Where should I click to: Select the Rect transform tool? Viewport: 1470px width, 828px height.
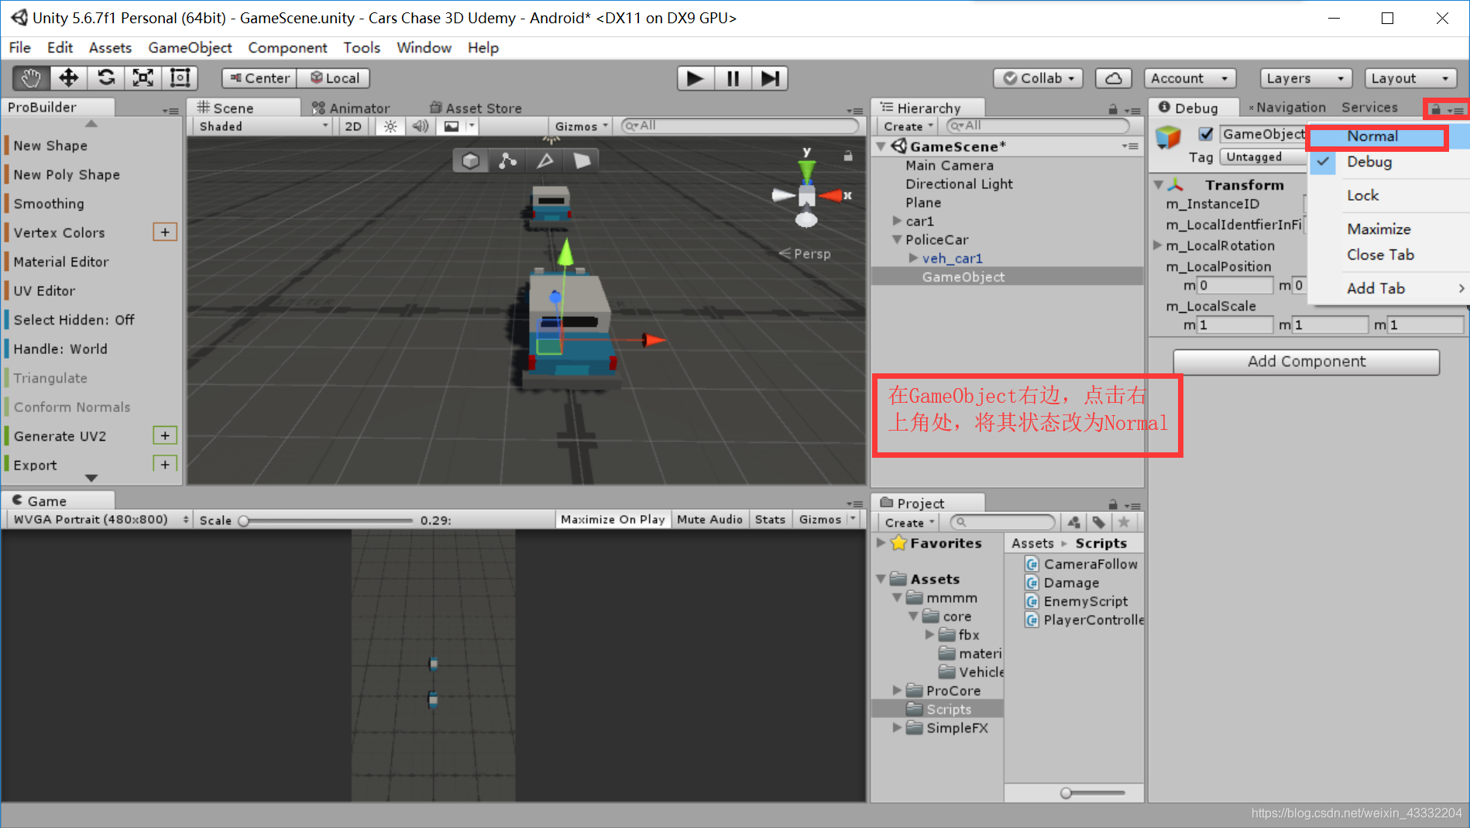[180, 78]
